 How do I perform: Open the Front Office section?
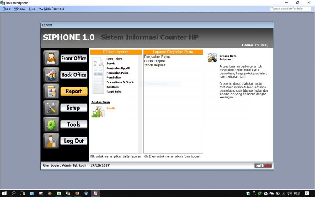click(x=74, y=58)
